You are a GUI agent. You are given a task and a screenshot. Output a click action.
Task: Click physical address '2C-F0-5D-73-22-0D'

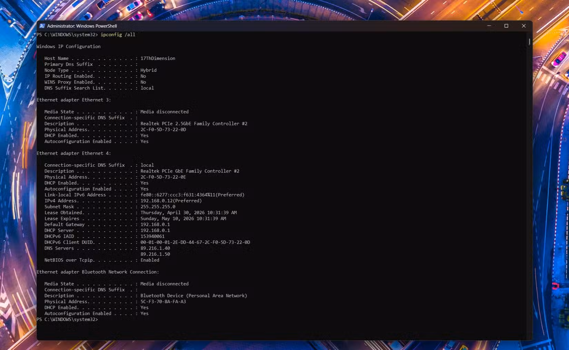pyautogui.click(x=163, y=129)
